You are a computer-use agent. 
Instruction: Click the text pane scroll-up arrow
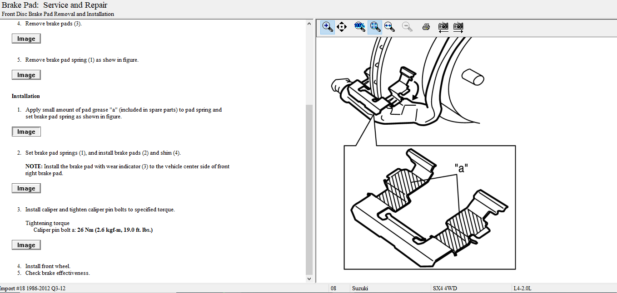click(309, 24)
